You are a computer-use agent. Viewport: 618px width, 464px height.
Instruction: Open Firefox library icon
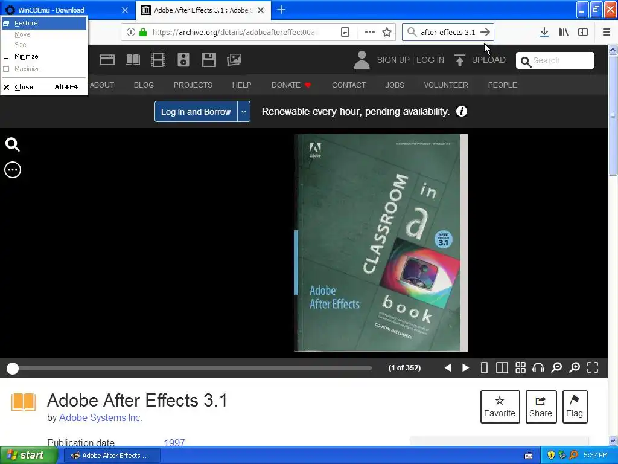tap(564, 33)
